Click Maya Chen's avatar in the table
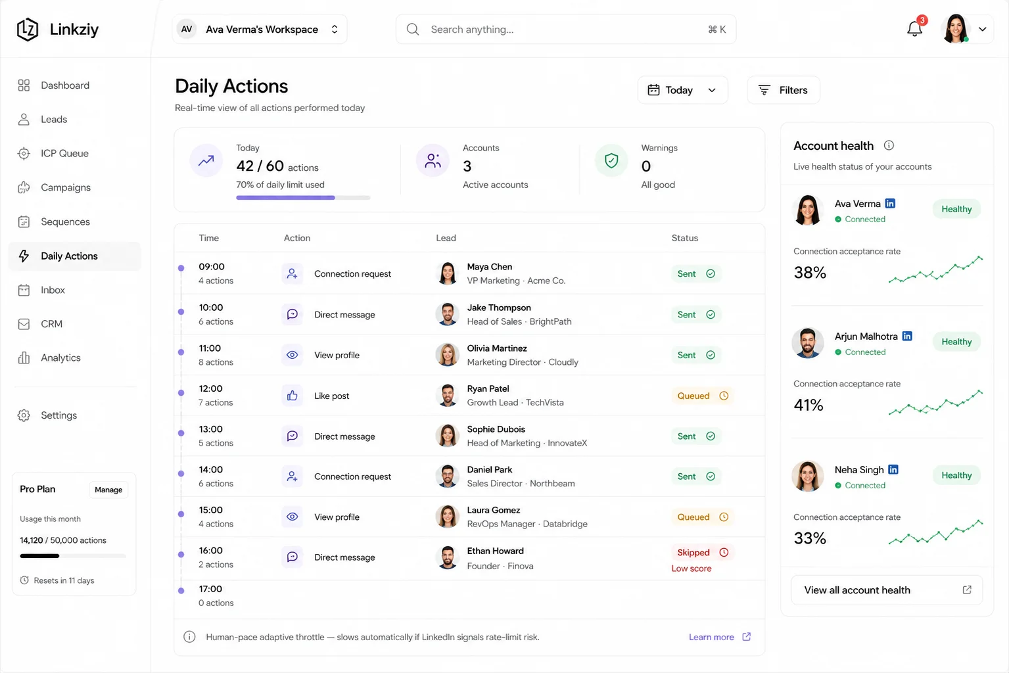 point(448,273)
